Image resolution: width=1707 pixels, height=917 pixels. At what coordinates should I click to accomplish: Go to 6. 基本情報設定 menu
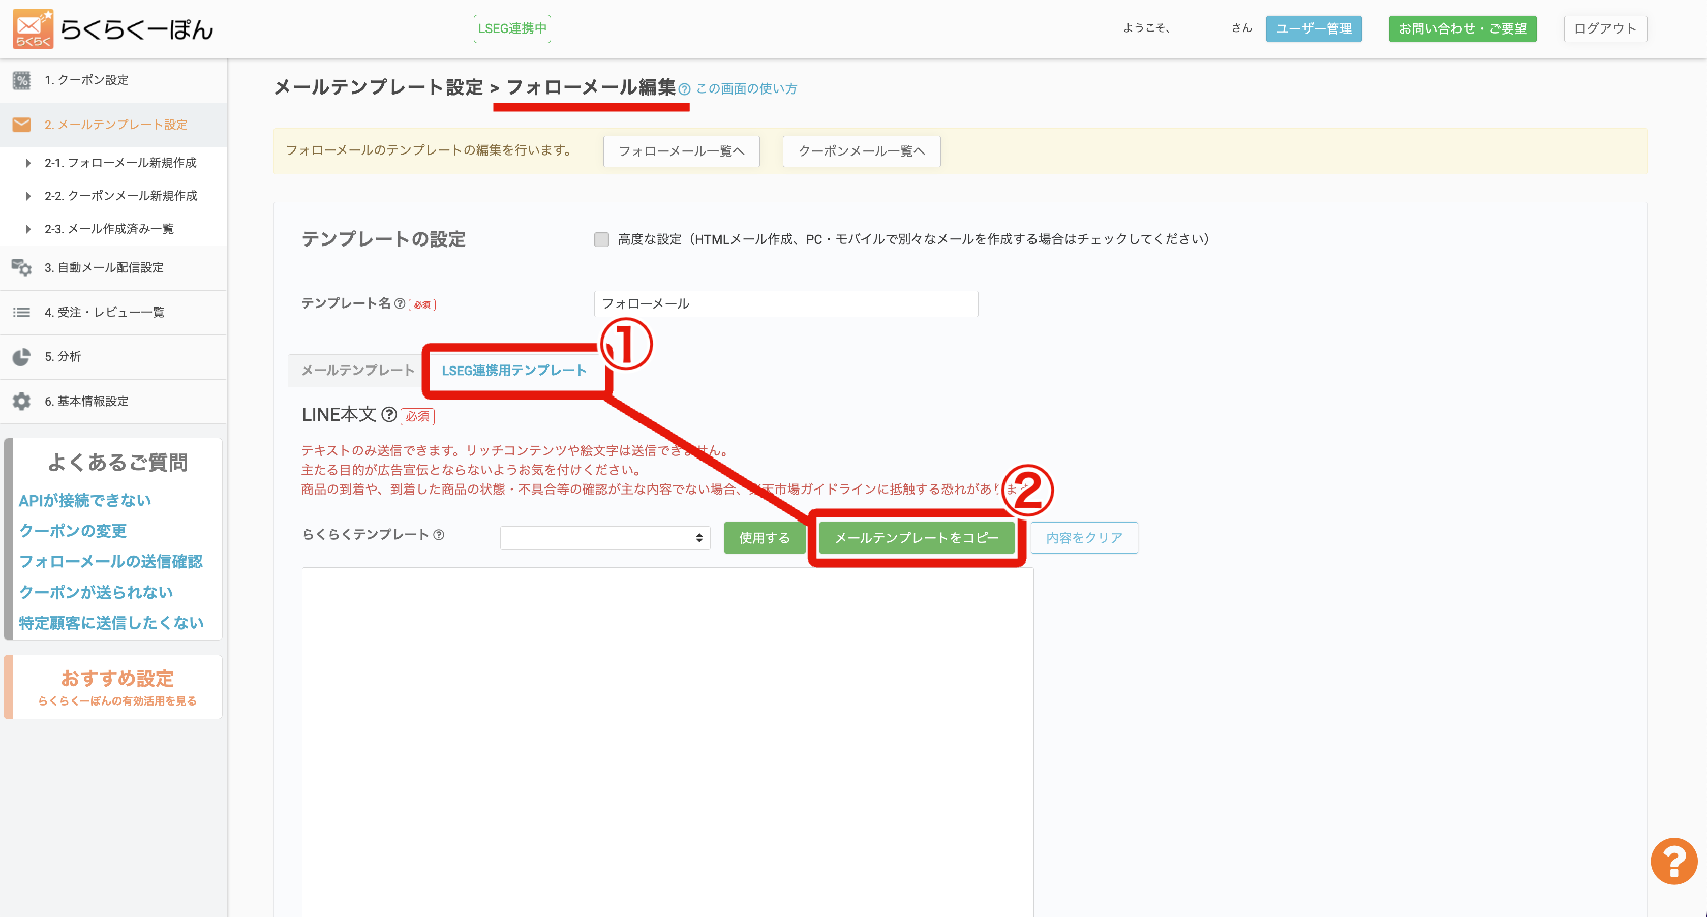113,401
